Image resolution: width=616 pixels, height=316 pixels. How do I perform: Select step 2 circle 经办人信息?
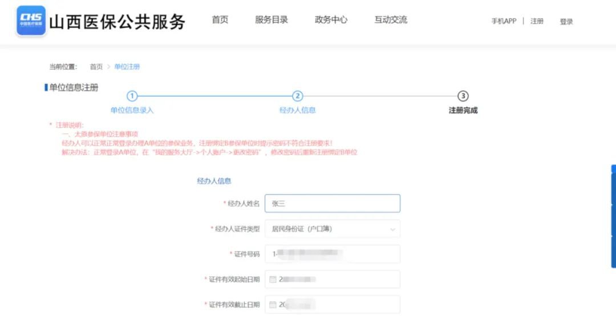(x=297, y=96)
